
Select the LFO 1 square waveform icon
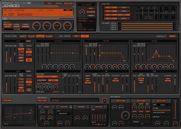(21, 55)
